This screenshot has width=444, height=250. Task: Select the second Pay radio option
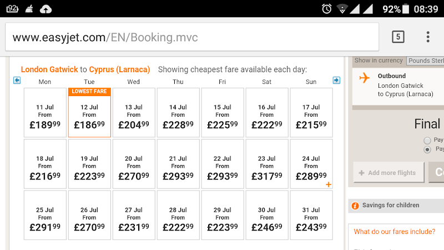427,149
